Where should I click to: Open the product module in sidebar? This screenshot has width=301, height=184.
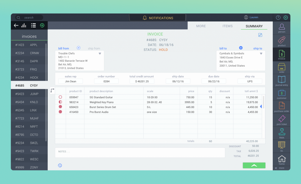282,41
